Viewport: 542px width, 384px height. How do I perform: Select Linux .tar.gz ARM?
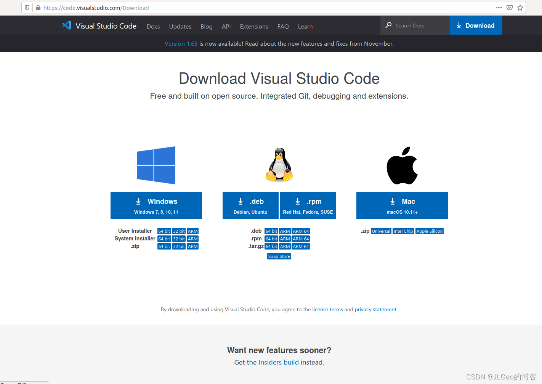click(x=285, y=246)
